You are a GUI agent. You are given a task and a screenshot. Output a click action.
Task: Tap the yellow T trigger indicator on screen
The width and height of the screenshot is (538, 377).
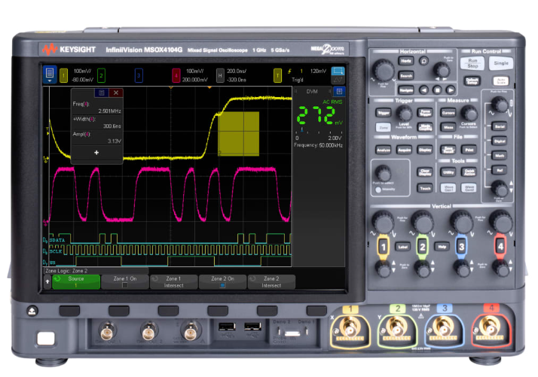tap(277, 75)
